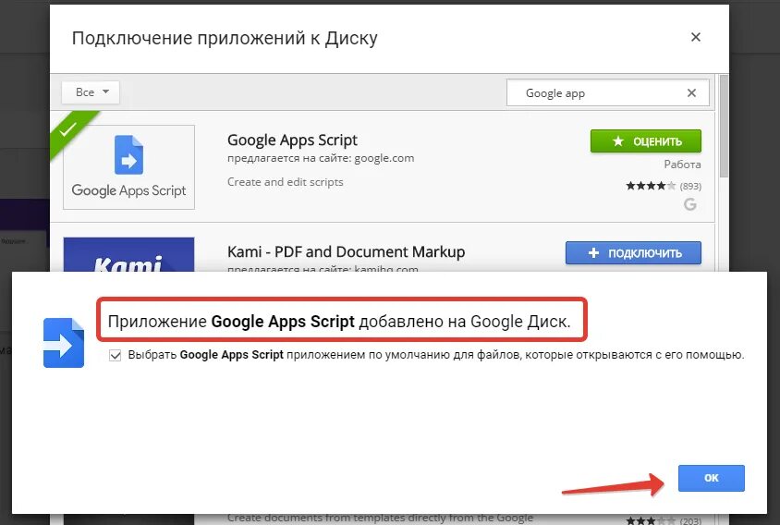Uncheck the default app for Google Apps Script checkbox
This screenshot has height=525, width=780.
click(115, 355)
